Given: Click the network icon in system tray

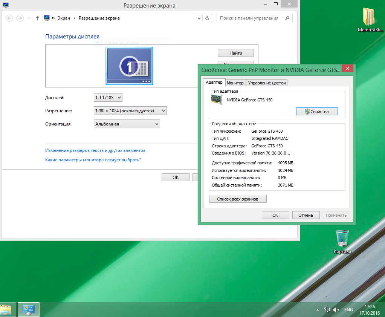Looking at the screenshot, I should 327,310.
